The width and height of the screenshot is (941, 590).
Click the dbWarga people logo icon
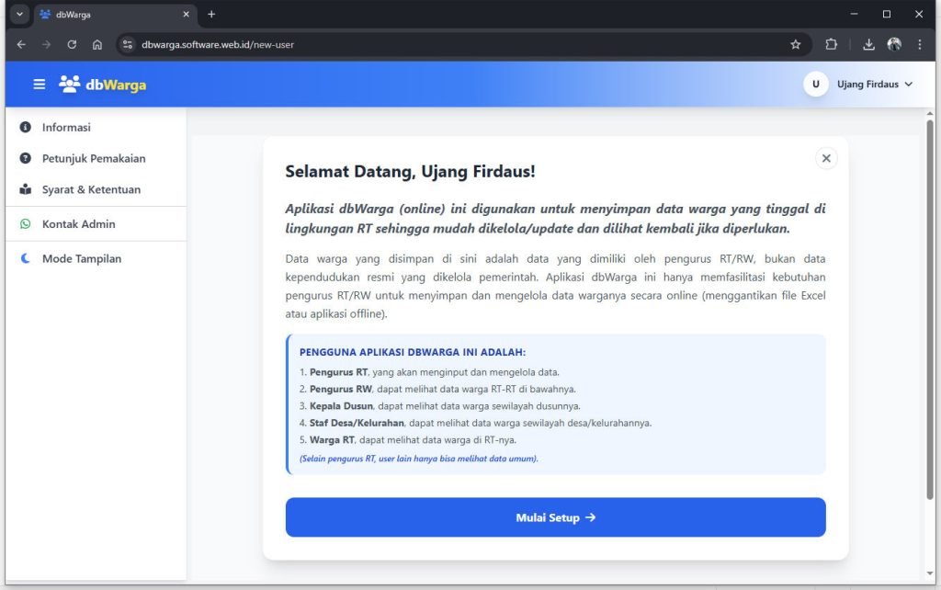69,85
